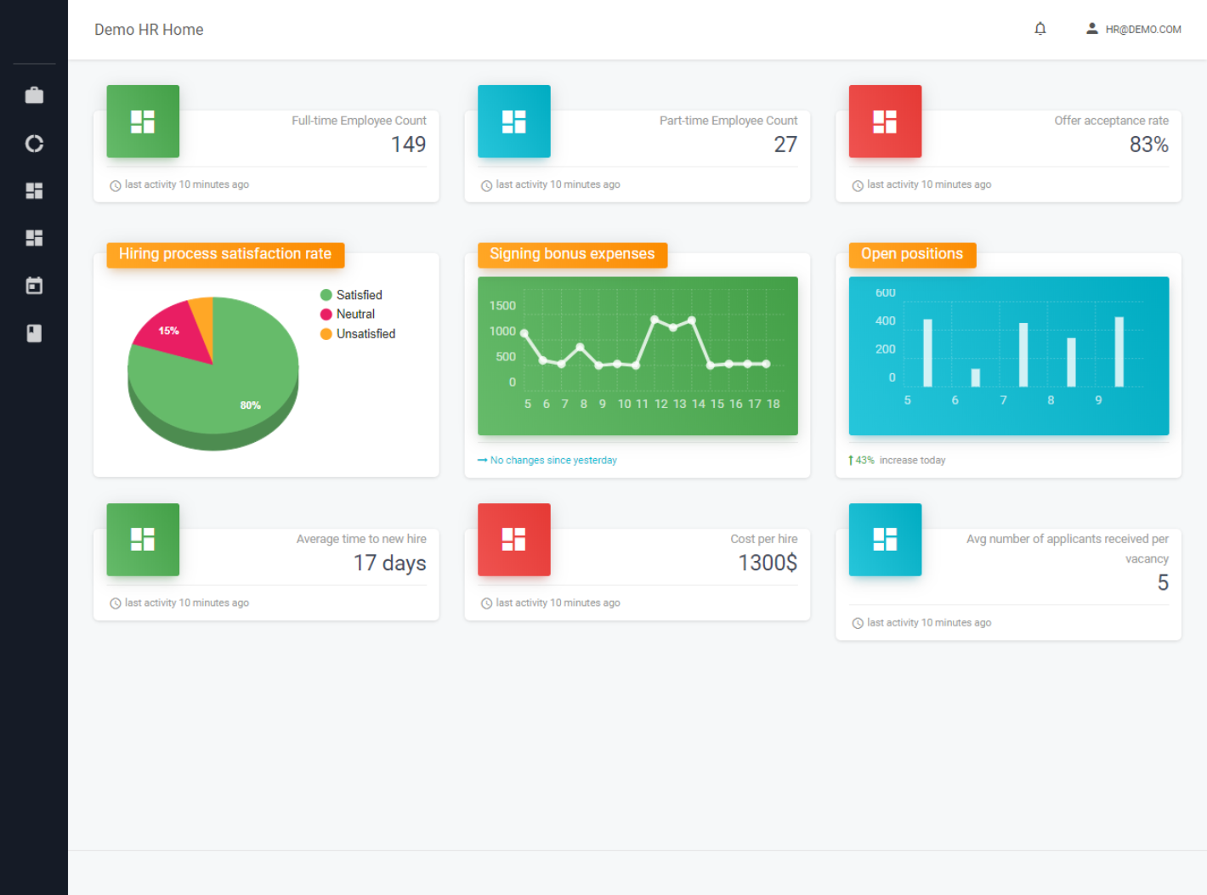Click the green Full-time Employee Count tile icon
1207x895 pixels.
[143, 122]
